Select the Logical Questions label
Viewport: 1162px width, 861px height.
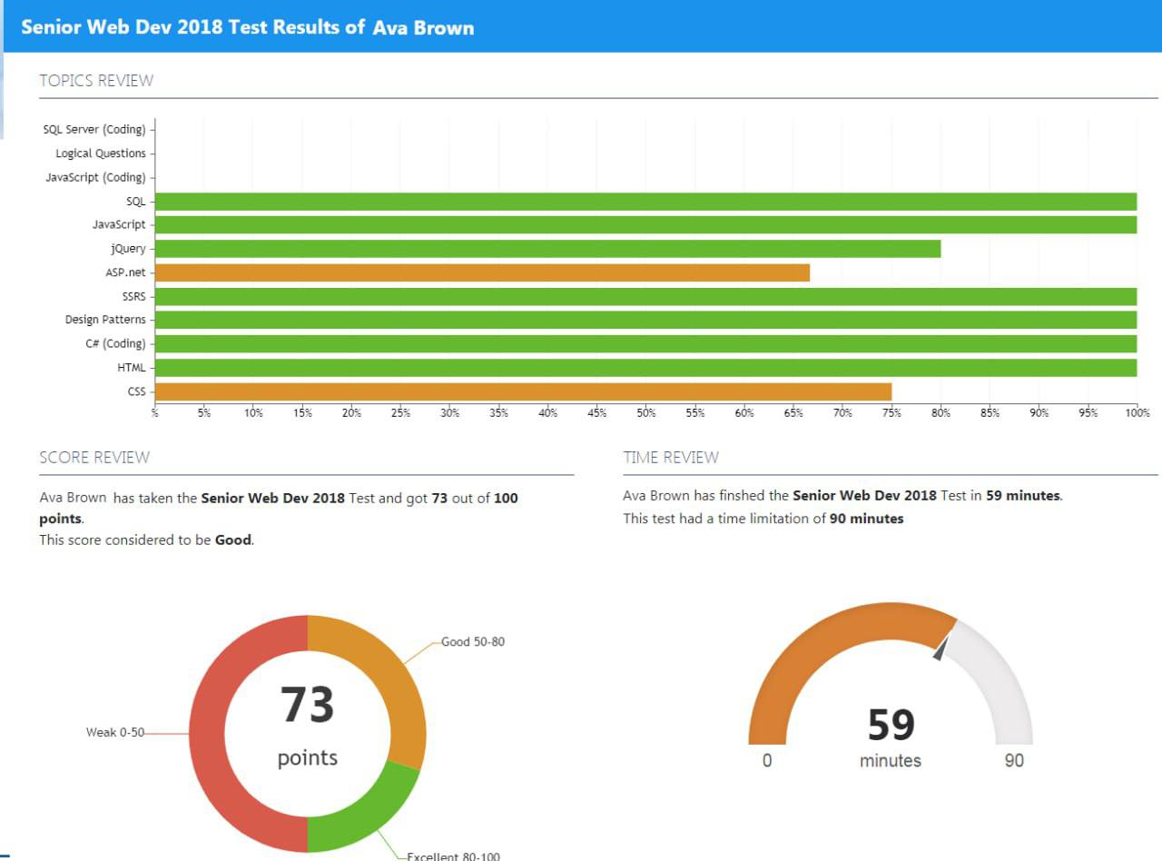[102, 153]
